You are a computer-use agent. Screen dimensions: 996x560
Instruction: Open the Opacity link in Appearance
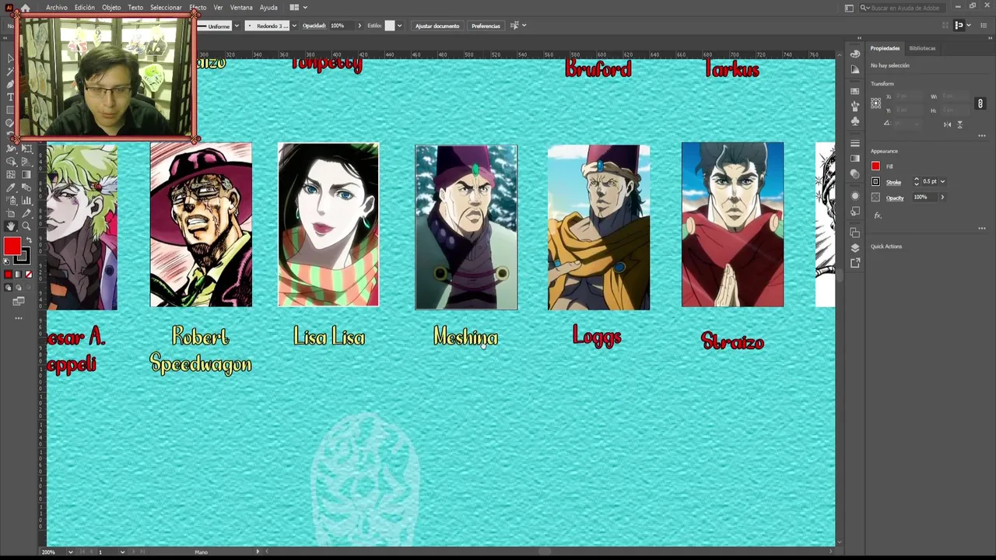(x=895, y=198)
